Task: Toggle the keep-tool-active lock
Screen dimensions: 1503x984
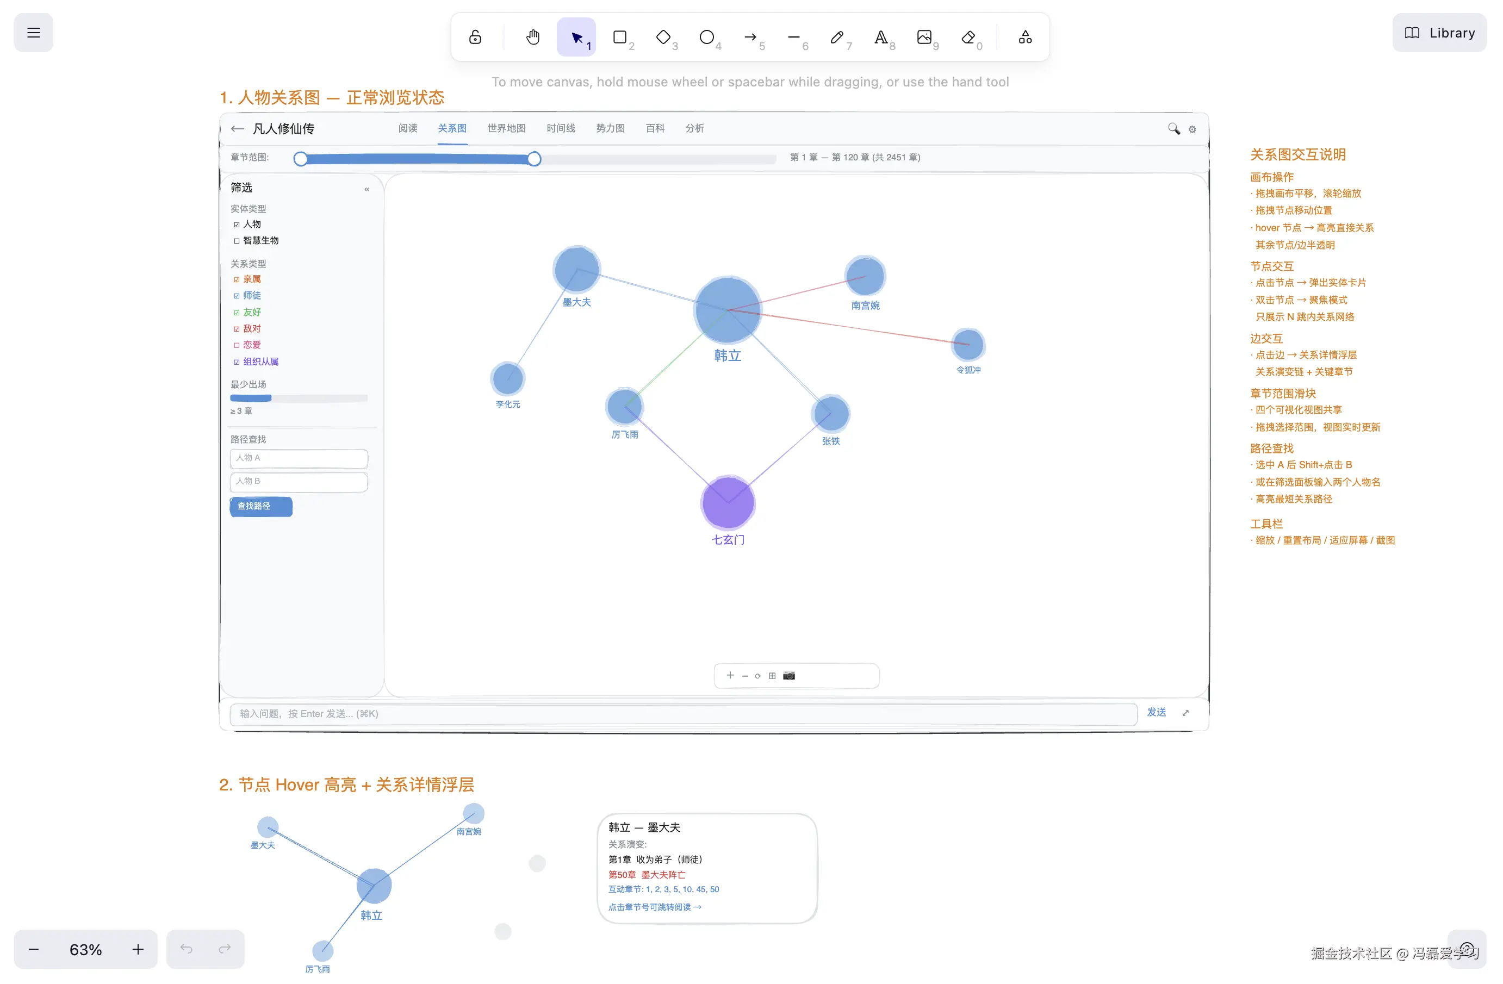Action: tap(475, 37)
